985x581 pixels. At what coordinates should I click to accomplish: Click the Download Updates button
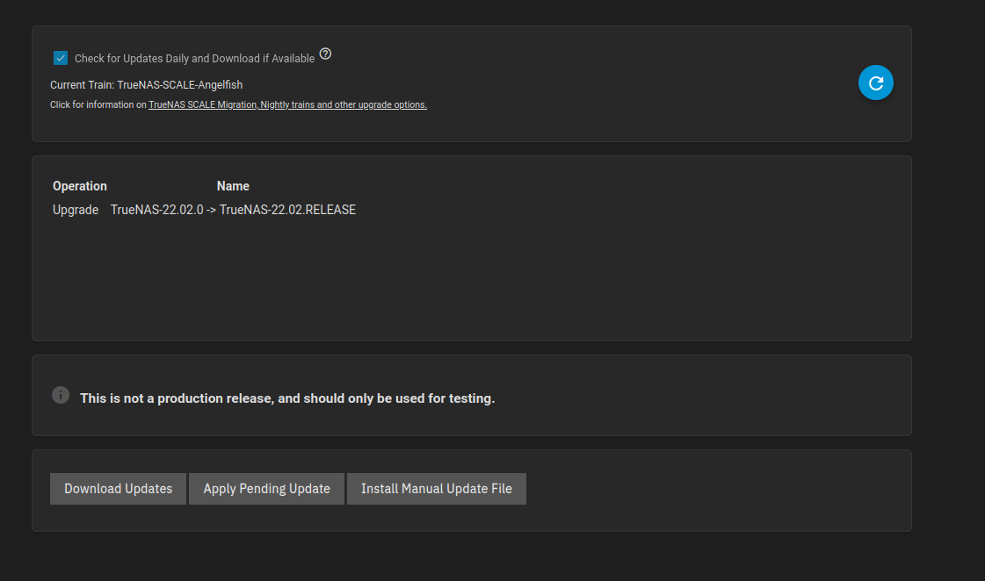(x=118, y=489)
